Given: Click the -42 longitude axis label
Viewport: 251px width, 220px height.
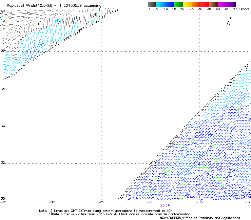Looking at the screenshot, I should [x=52, y=202].
